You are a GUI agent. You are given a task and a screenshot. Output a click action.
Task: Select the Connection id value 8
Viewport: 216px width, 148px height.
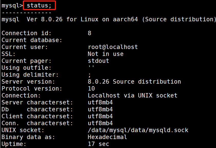coord(90,33)
